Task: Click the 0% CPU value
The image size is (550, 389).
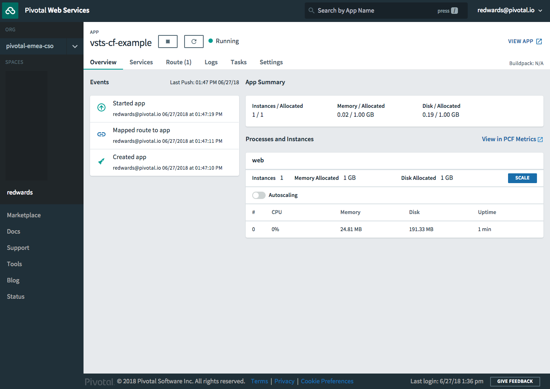Action: [275, 229]
